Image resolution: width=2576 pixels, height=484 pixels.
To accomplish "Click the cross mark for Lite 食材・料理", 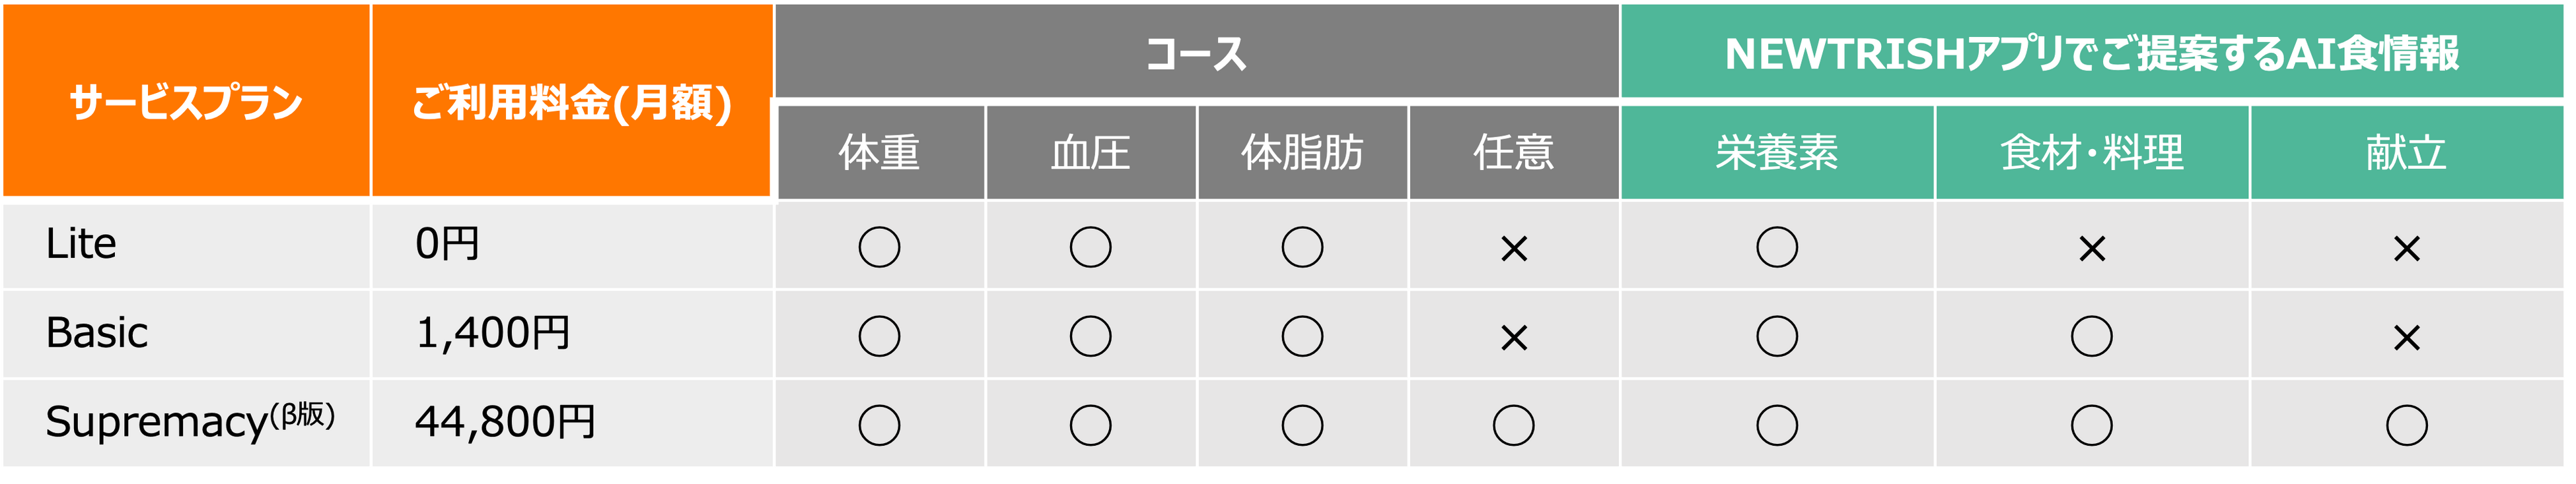I will point(2092,247).
